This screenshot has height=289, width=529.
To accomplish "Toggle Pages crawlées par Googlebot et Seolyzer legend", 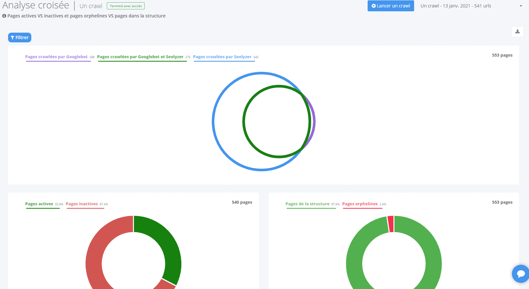I will click(x=144, y=57).
